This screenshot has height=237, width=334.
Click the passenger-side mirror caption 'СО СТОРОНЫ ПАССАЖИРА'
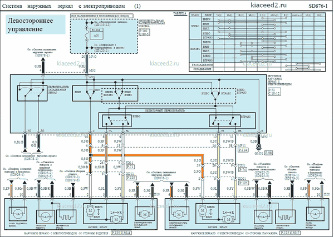pyautogui.click(x=262, y=233)
